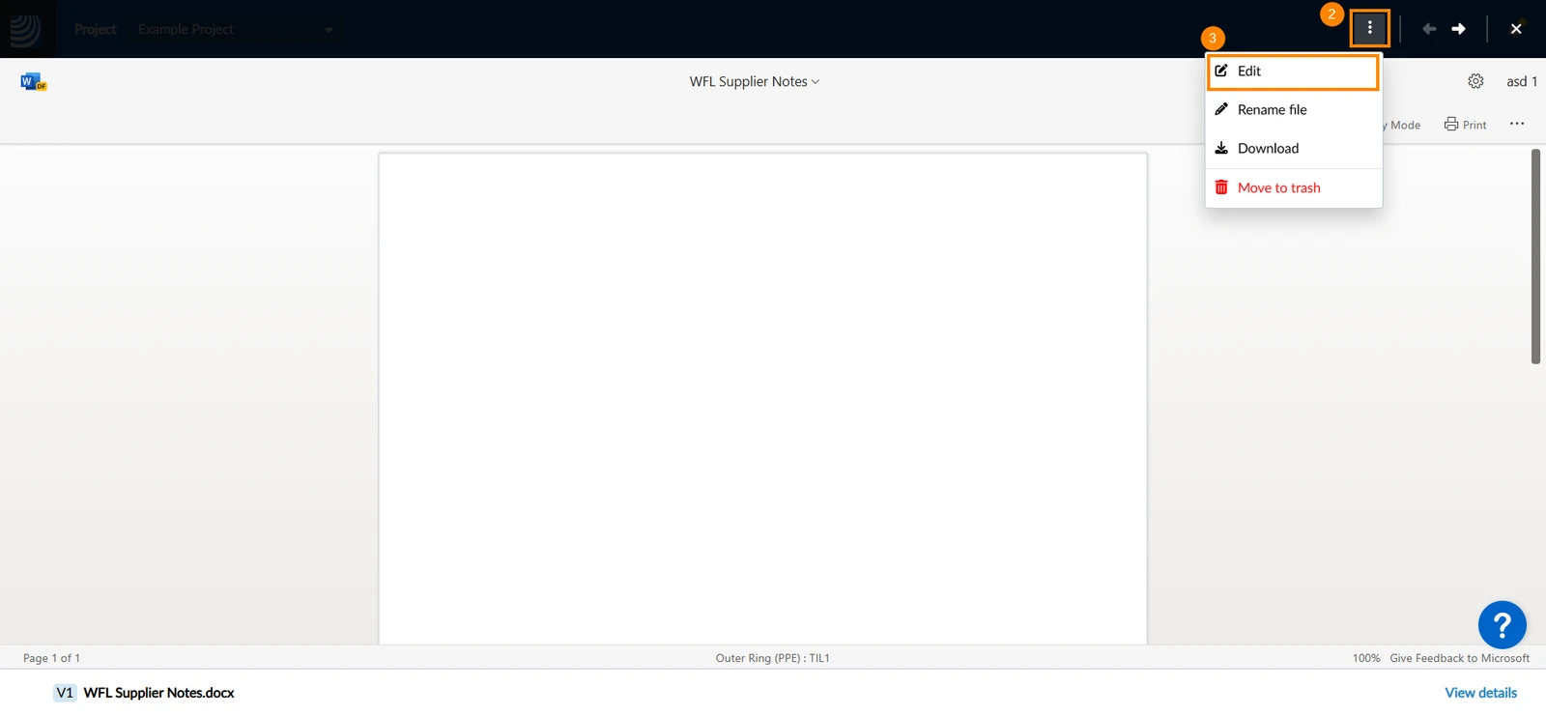Viewport: 1546px width, 716px height.
Task: Click the app logo in top-left corner
Action: click(x=24, y=30)
